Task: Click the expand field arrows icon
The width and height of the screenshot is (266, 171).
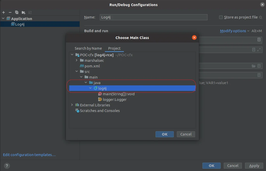Action: [x=259, y=50]
